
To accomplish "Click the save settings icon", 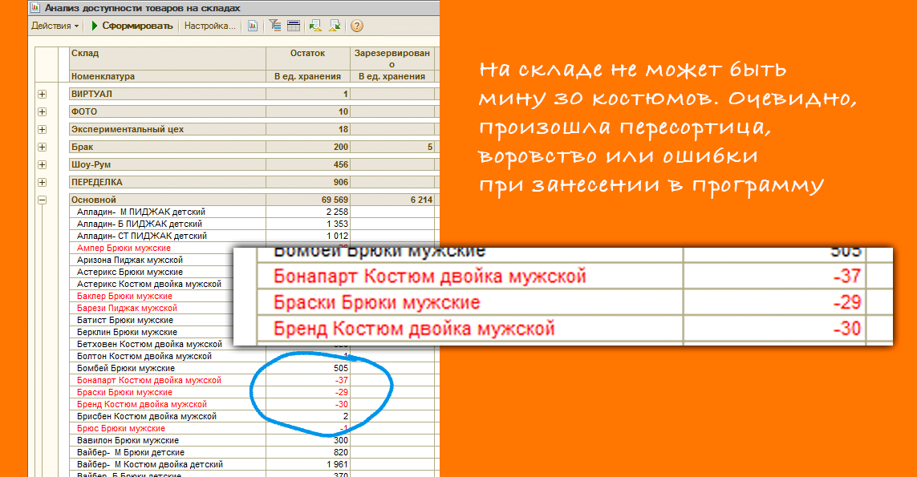I will 335,26.
